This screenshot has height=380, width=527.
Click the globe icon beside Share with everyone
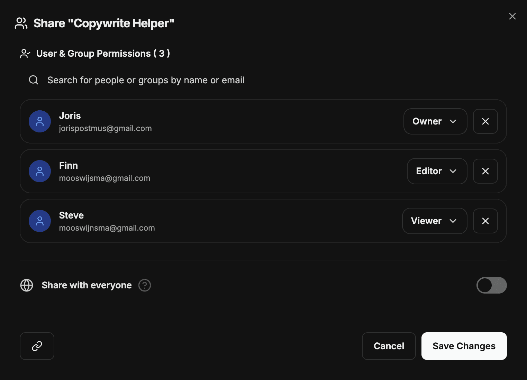(x=27, y=285)
